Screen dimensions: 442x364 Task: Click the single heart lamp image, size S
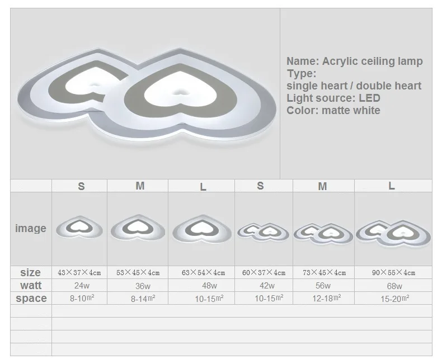[x=79, y=227]
